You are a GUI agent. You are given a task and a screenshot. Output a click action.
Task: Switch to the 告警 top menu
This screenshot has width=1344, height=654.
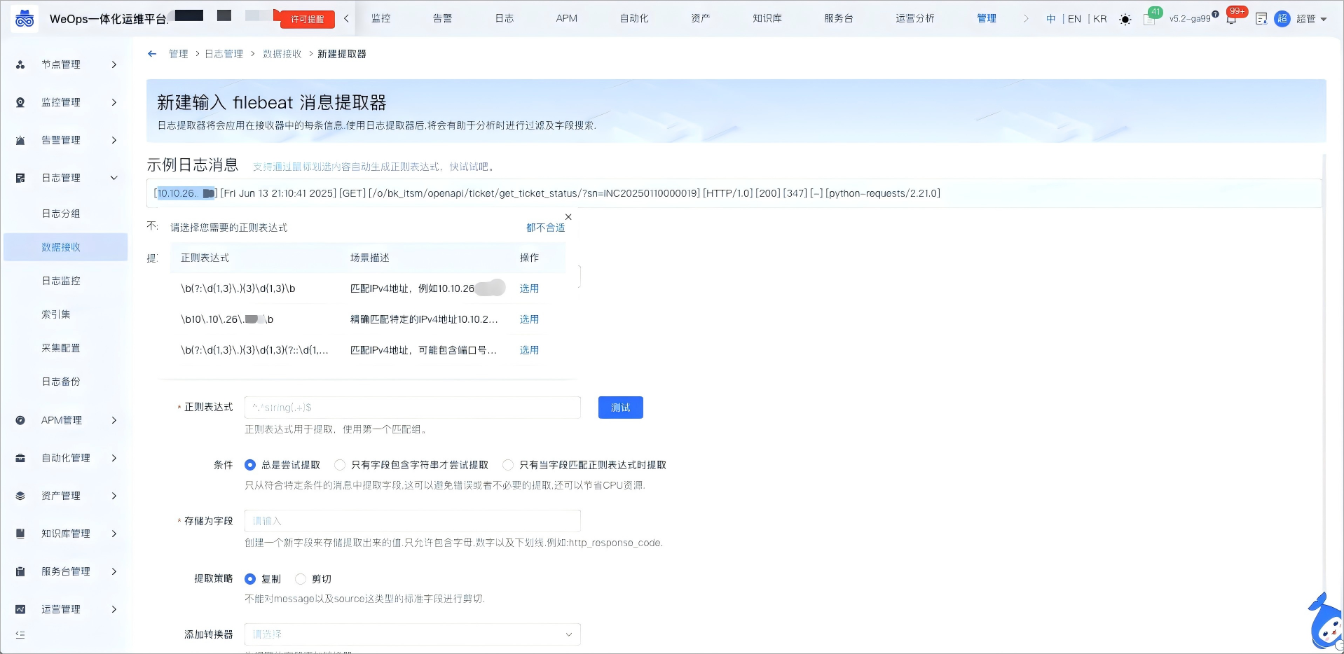442,18
